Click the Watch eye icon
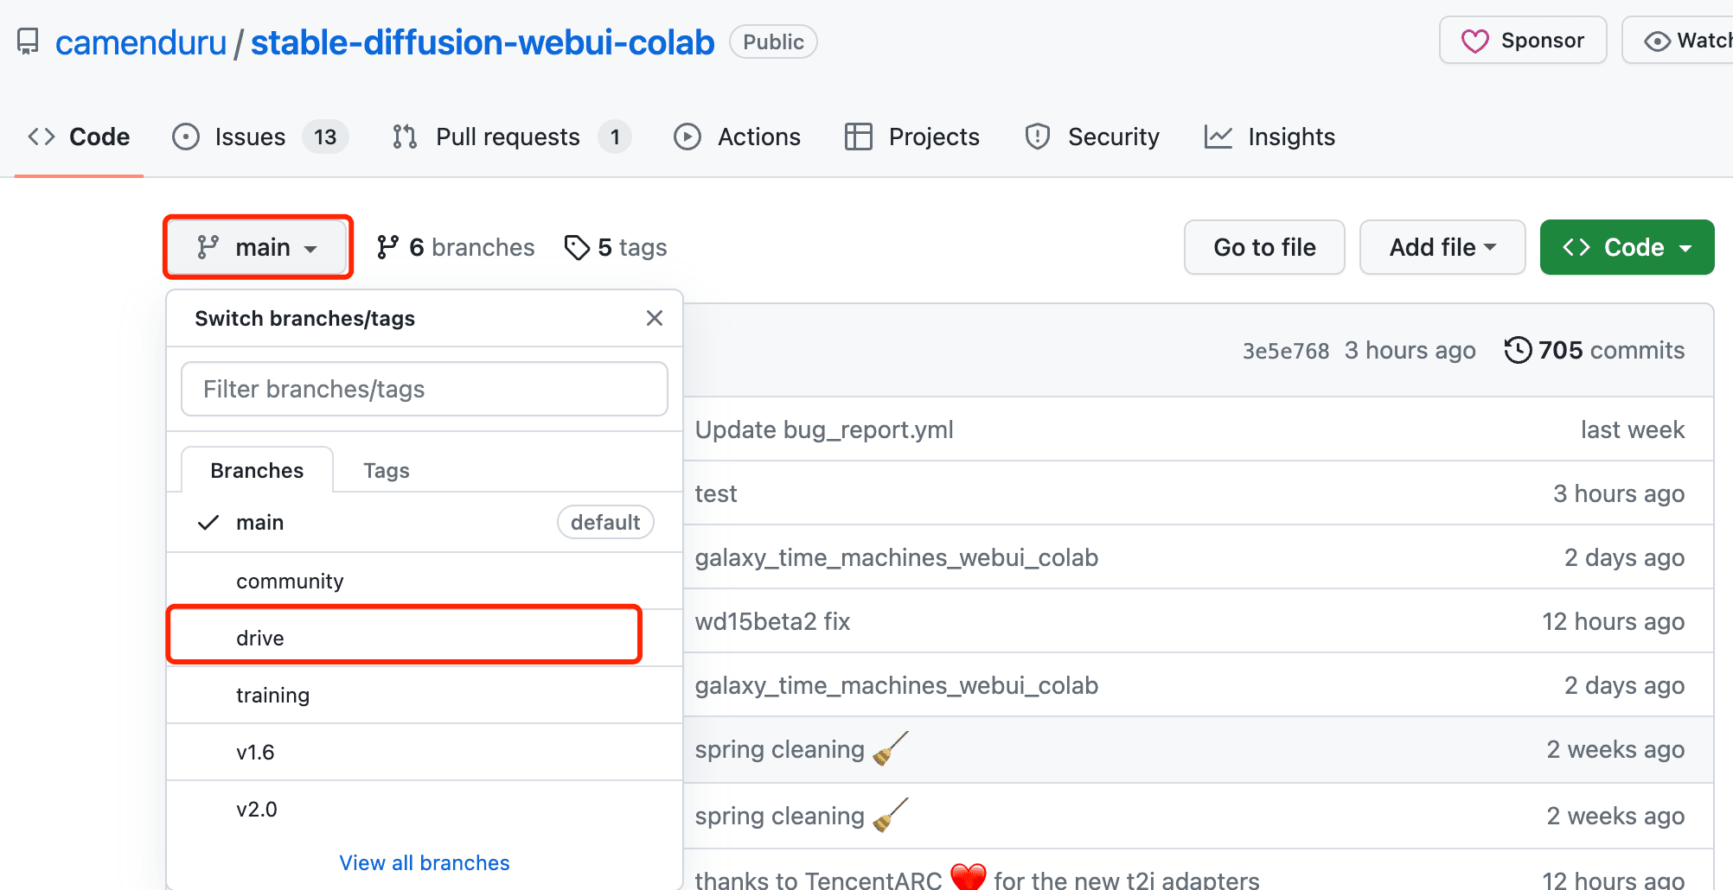Image resolution: width=1733 pixels, height=890 pixels. pos(1657,41)
